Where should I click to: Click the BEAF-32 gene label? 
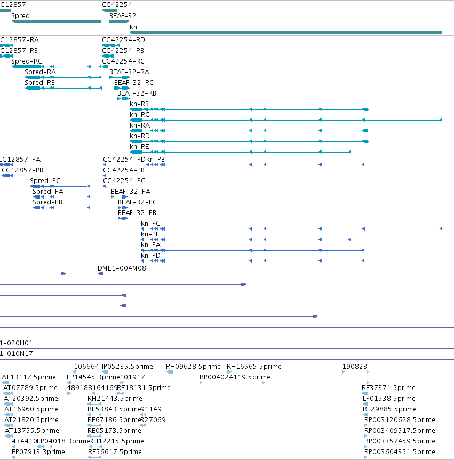(123, 16)
